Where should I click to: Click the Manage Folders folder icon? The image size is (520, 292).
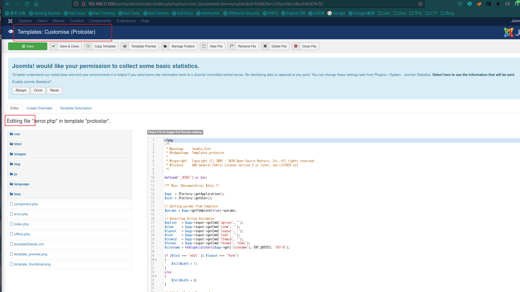165,46
